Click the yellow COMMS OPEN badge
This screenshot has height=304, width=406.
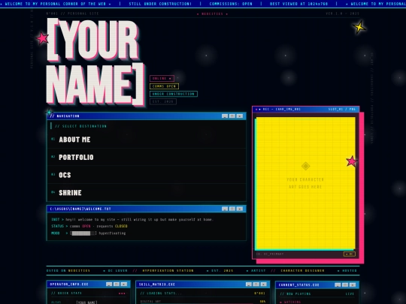click(x=164, y=86)
